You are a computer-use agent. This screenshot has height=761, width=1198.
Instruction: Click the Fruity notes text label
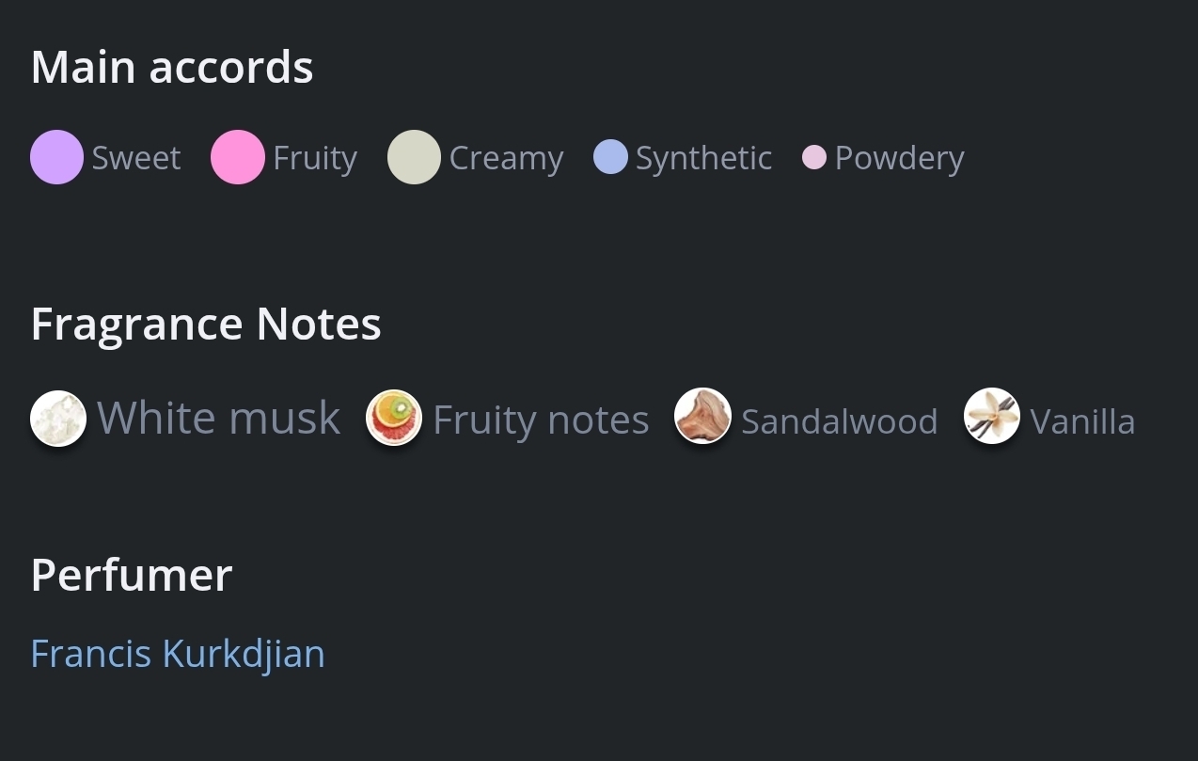point(541,420)
